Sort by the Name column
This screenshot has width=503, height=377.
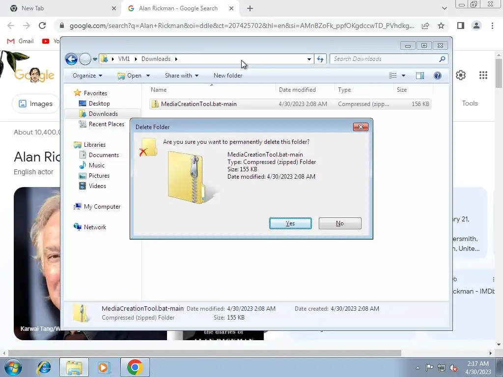pyautogui.click(x=212, y=90)
